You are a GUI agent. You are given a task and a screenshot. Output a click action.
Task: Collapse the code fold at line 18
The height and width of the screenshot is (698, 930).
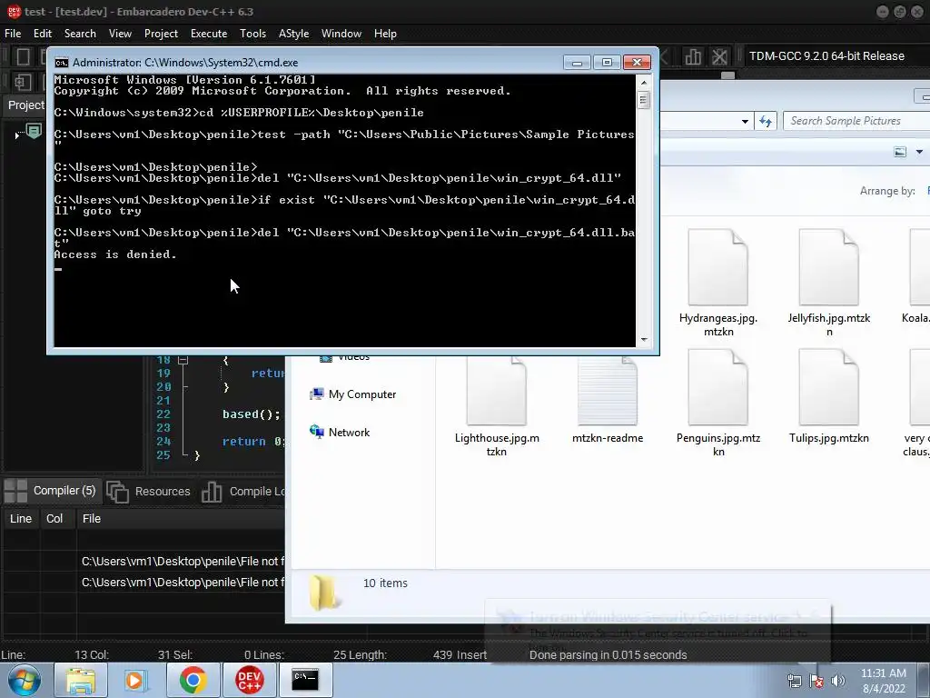[183, 360]
